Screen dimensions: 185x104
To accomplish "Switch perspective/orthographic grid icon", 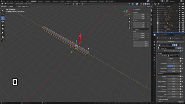I will 129,28.
